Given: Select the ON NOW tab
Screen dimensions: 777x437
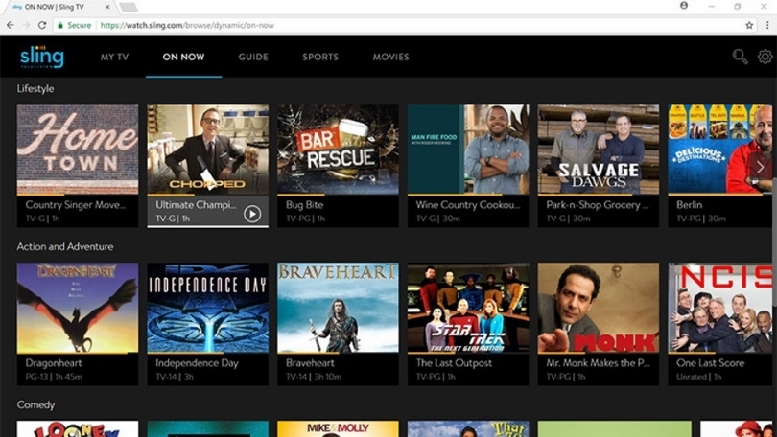Looking at the screenshot, I should click(x=183, y=57).
